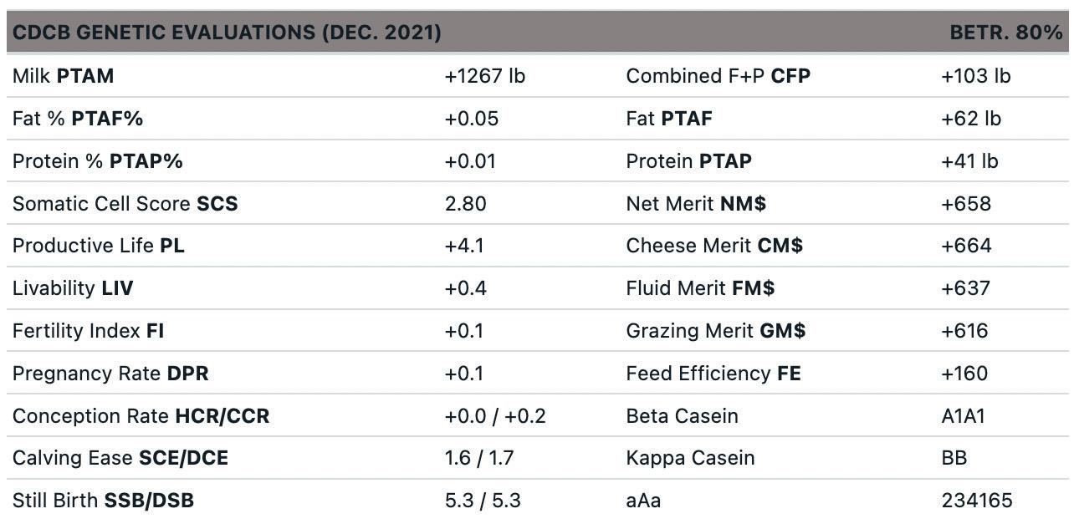The height and width of the screenshot is (529, 1079).
Task: Click the Net Merit NM$ +658 value
Action: pos(966,204)
